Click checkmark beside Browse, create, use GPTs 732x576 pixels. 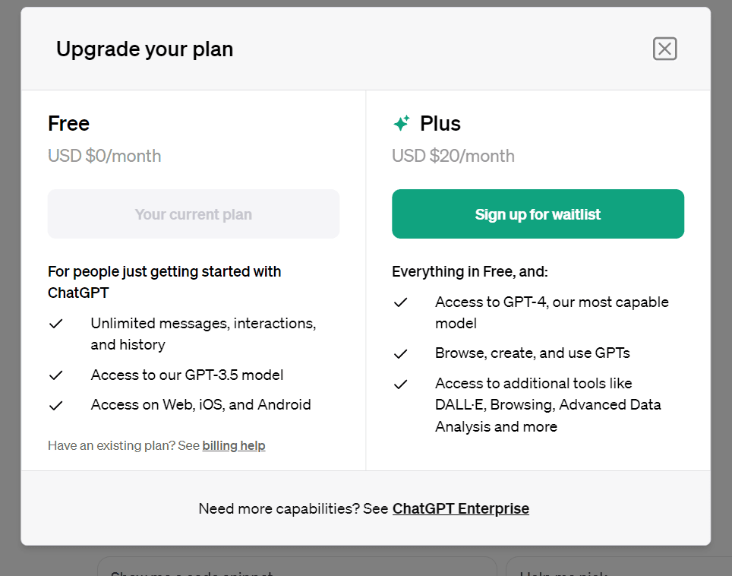(400, 353)
